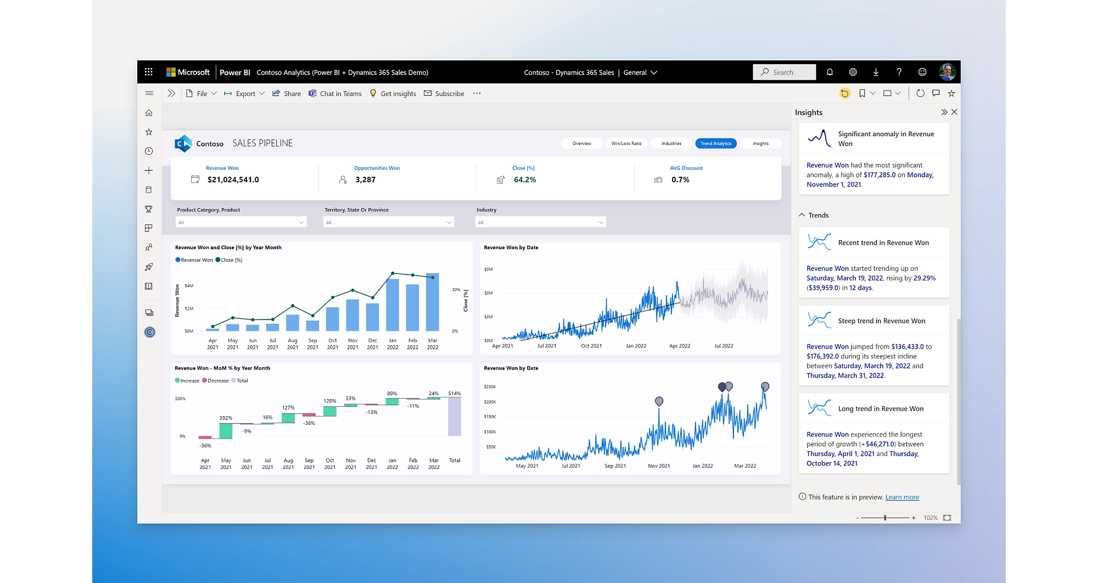Image resolution: width=1098 pixels, height=583 pixels.
Task: Click the download icon in header
Action: point(876,72)
